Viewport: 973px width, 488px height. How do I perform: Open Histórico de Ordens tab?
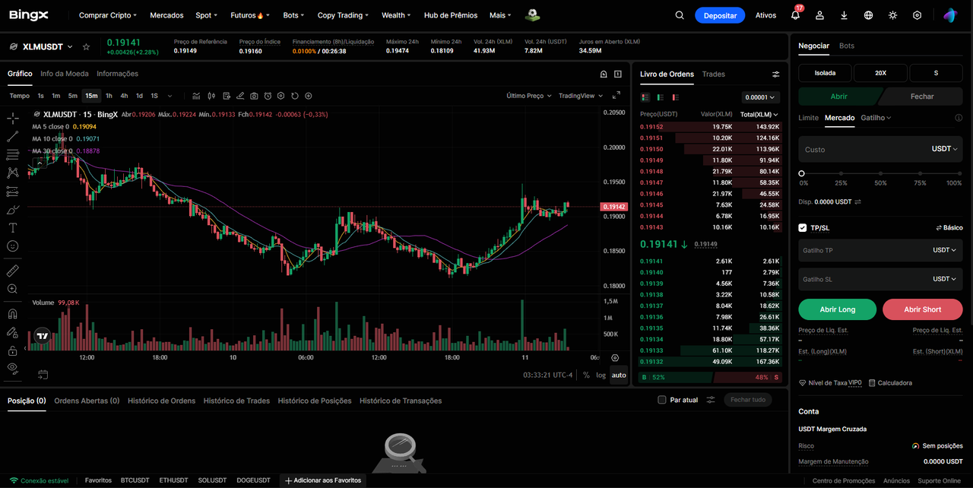pyautogui.click(x=161, y=401)
